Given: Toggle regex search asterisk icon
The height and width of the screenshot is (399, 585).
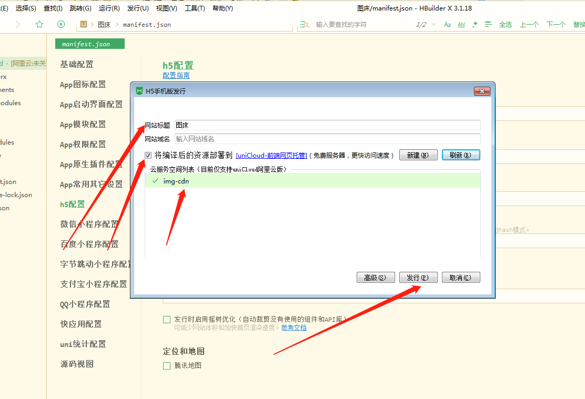Looking at the screenshot, I should [475, 25].
